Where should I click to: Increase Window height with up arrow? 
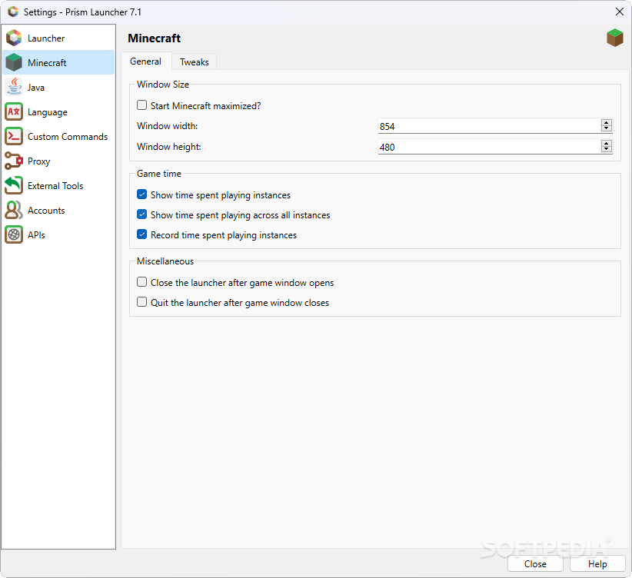606,143
